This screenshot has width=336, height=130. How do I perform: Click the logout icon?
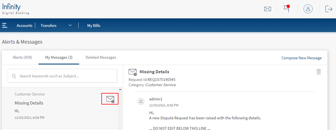point(329,9)
